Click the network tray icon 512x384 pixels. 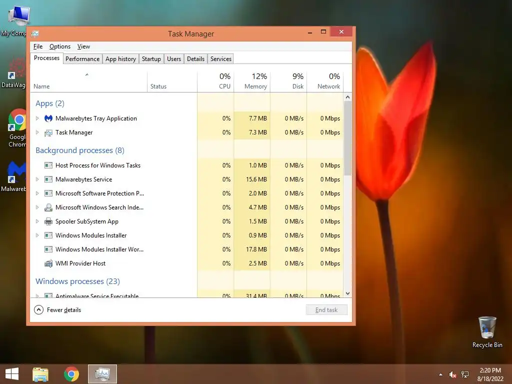pos(465,374)
